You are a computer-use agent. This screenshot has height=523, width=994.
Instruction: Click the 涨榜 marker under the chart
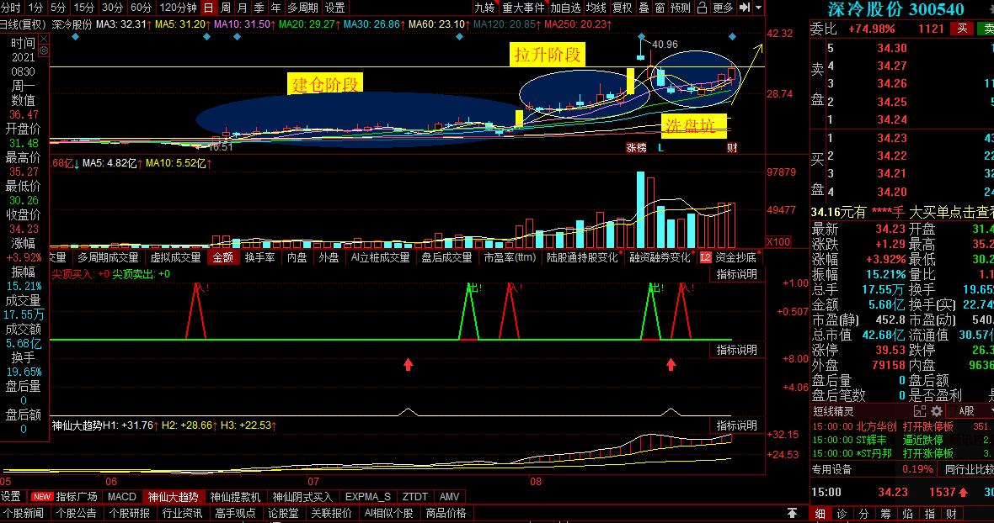(x=636, y=147)
